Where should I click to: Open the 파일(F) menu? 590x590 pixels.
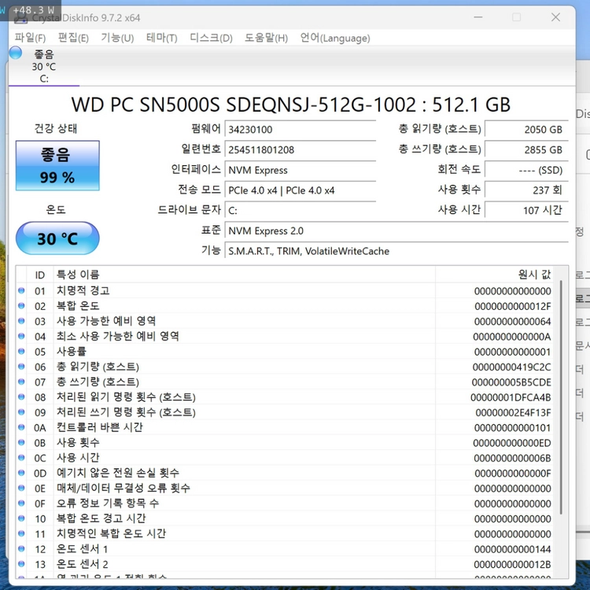coord(30,38)
